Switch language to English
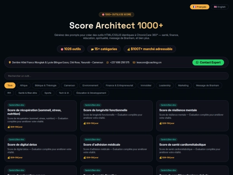This screenshot has width=233, height=175. (x=220, y=7)
